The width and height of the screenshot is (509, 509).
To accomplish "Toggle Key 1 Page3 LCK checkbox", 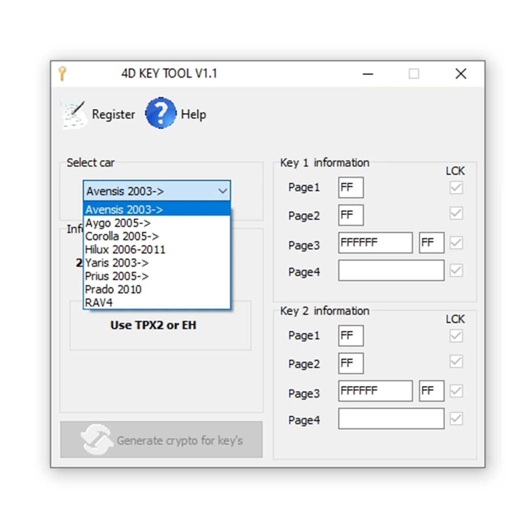I will tap(456, 243).
